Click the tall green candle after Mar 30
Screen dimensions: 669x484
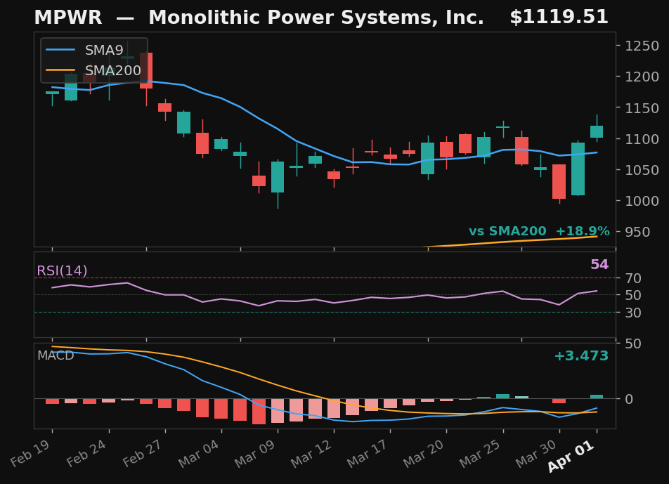[578, 169]
